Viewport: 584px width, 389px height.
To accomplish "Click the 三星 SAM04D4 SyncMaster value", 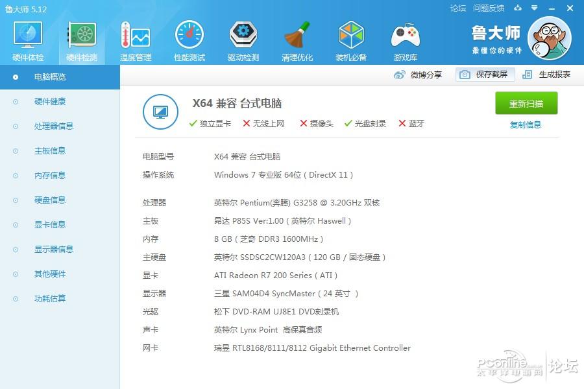I will (x=286, y=293).
